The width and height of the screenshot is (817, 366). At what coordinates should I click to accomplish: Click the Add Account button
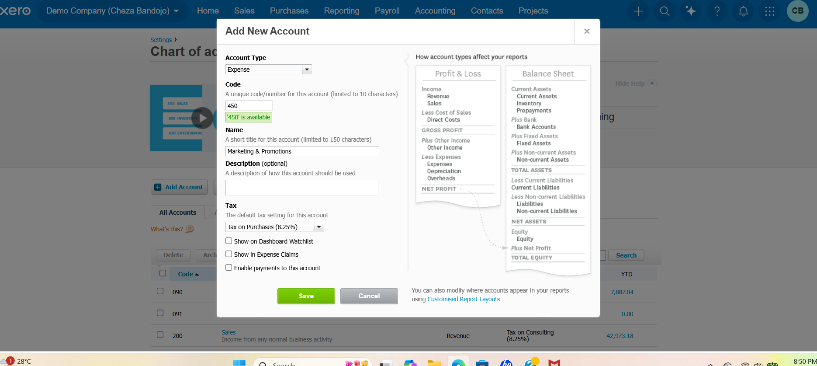click(x=180, y=187)
